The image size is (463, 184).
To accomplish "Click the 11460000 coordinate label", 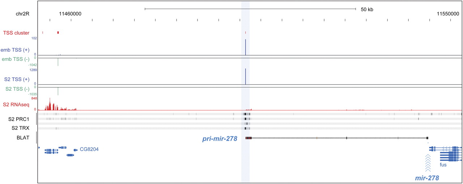I will tap(70, 14).
